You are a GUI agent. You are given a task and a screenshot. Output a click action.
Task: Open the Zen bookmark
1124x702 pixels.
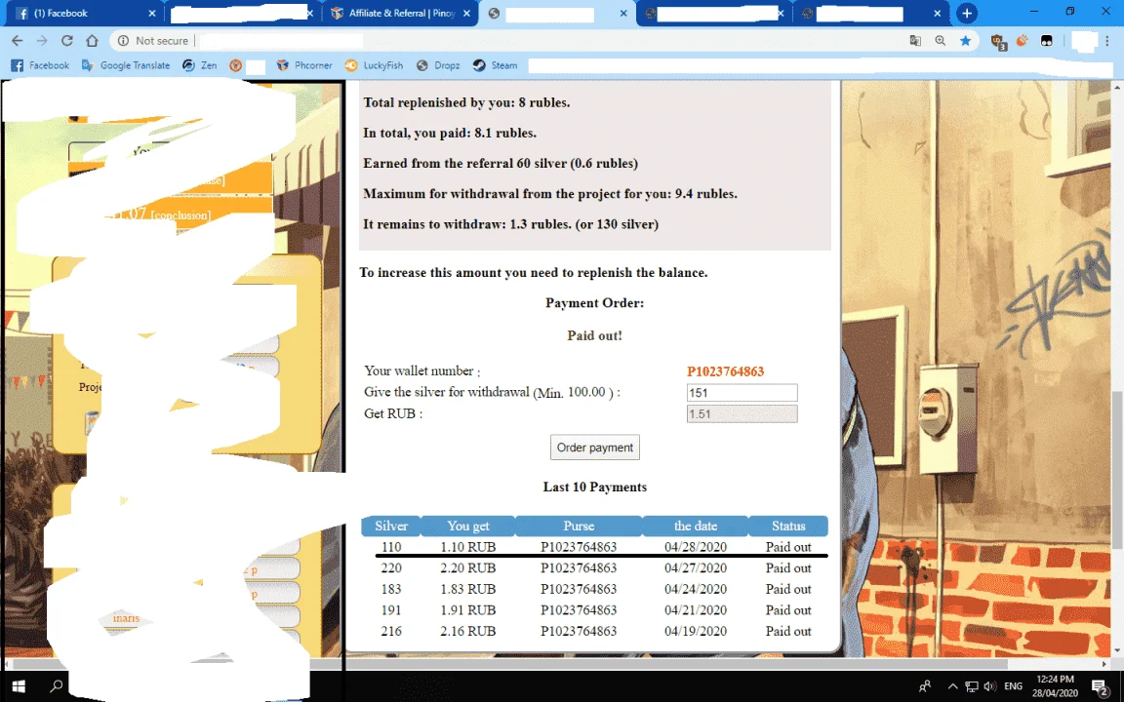200,65
